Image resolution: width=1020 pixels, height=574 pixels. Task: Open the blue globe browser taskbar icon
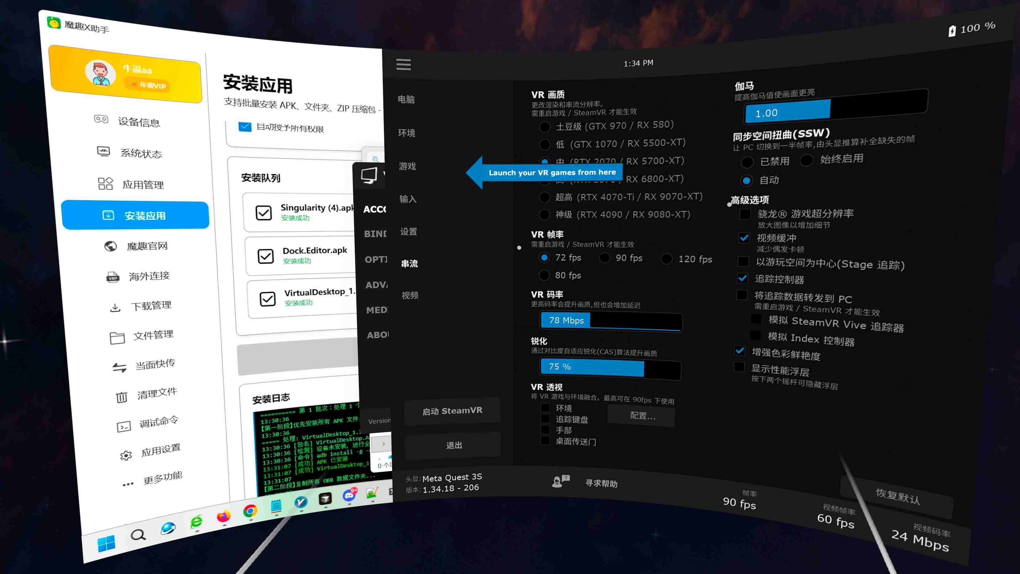click(168, 528)
